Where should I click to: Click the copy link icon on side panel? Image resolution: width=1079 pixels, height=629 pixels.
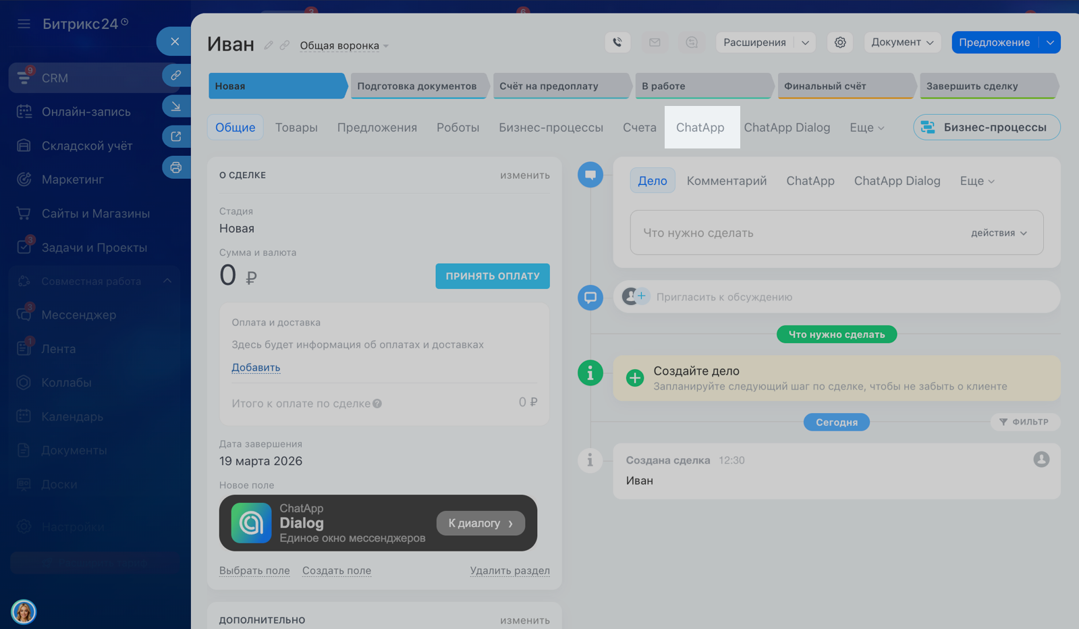[x=175, y=76]
